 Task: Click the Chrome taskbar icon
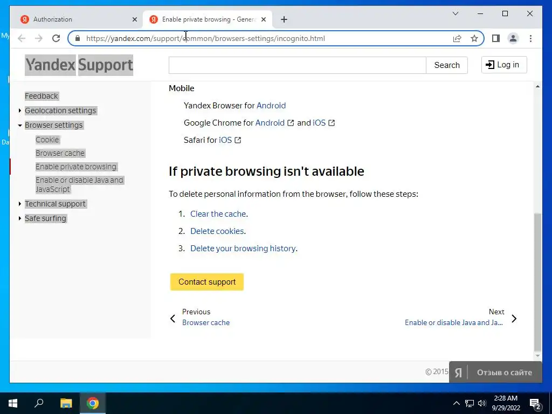coord(93,403)
